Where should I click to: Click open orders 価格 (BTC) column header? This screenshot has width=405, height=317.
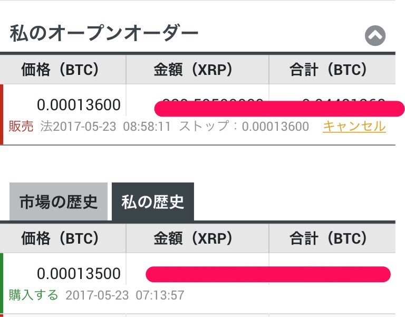click(x=63, y=70)
